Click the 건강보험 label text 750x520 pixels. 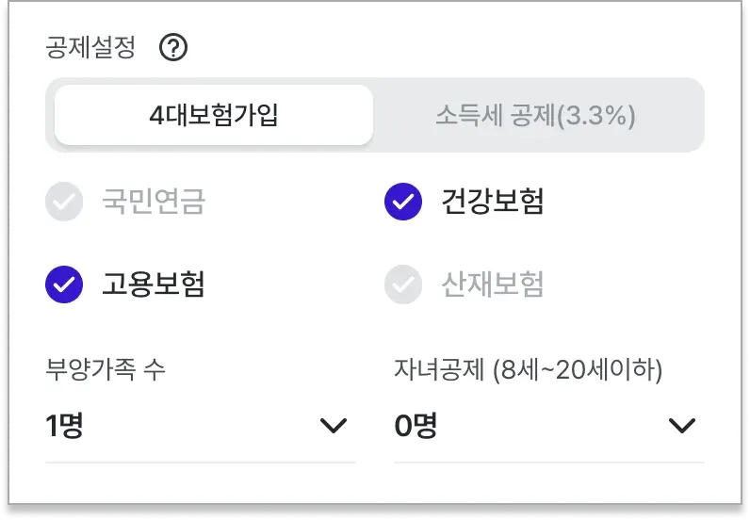pyautogui.click(x=493, y=202)
